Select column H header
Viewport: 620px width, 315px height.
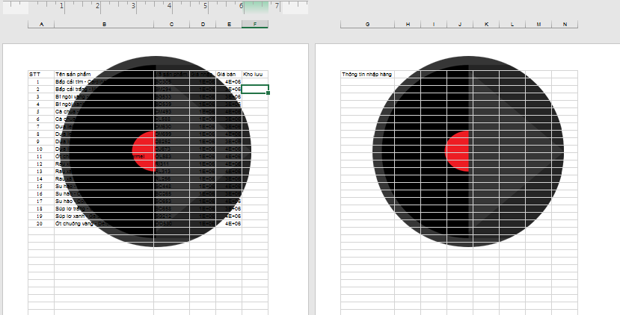pos(408,24)
